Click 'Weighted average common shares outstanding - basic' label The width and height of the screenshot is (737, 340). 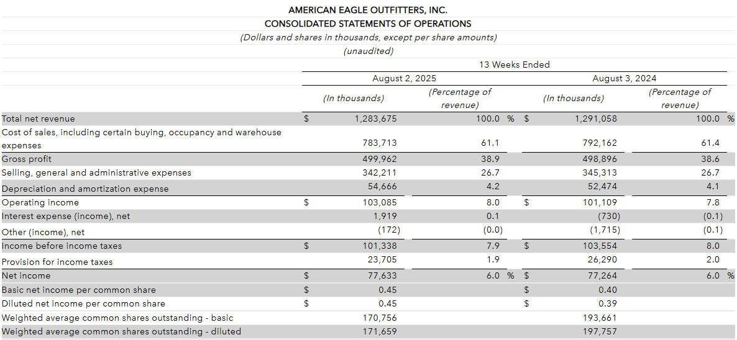point(117,318)
